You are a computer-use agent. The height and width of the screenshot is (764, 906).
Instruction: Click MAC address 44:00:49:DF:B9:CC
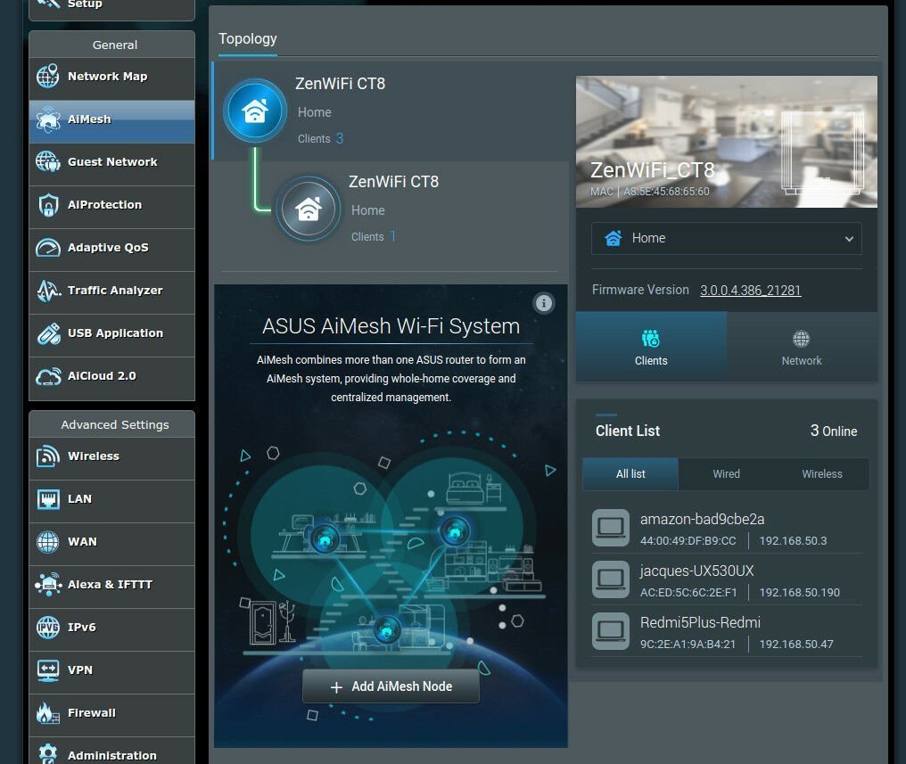coord(688,541)
